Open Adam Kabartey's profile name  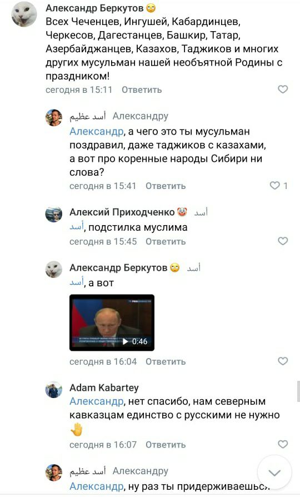click(104, 387)
